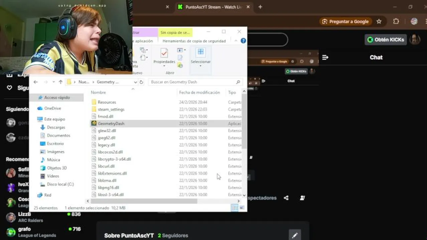Select fmod.dll file
This screenshot has height=240, width=427.
pyautogui.click(x=166, y=116)
